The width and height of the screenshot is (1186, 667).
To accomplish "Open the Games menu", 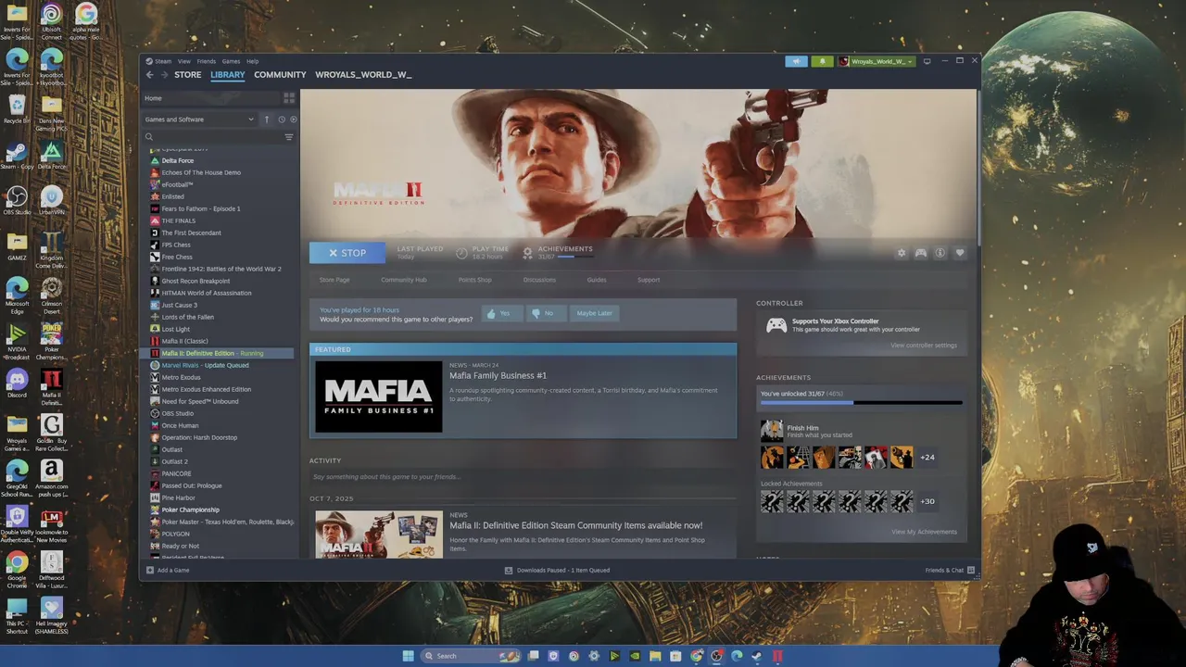I will pyautogui.click(x=231, y=61).
